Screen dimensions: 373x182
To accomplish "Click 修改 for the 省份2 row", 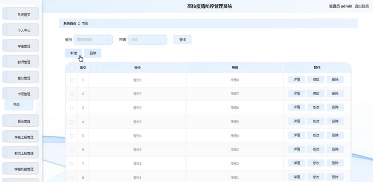I will [x=316, y=163].
